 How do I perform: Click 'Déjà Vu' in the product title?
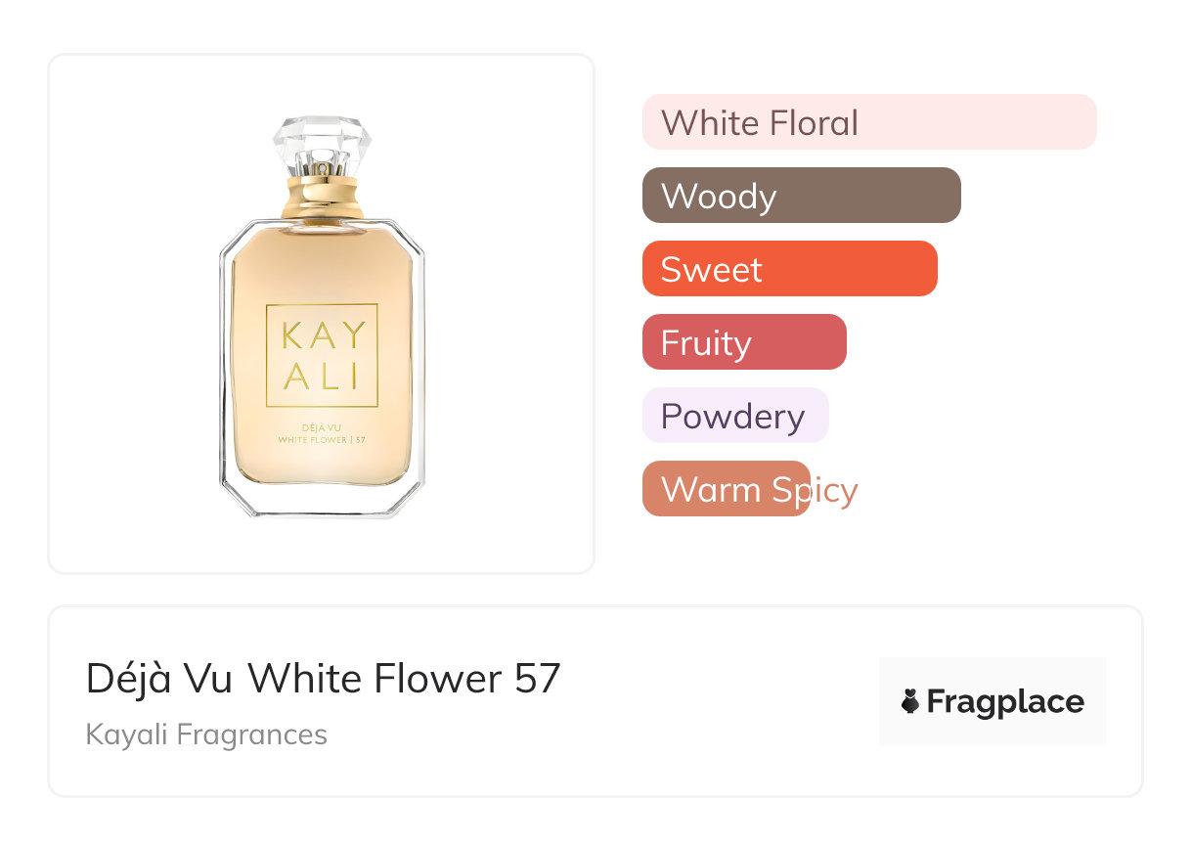[158, 678]
